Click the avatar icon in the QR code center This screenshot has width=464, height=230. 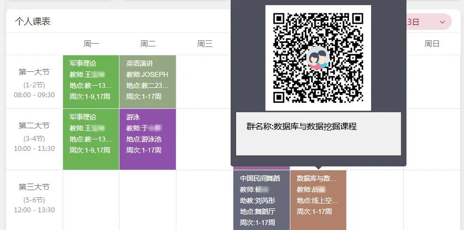point(318,58)
